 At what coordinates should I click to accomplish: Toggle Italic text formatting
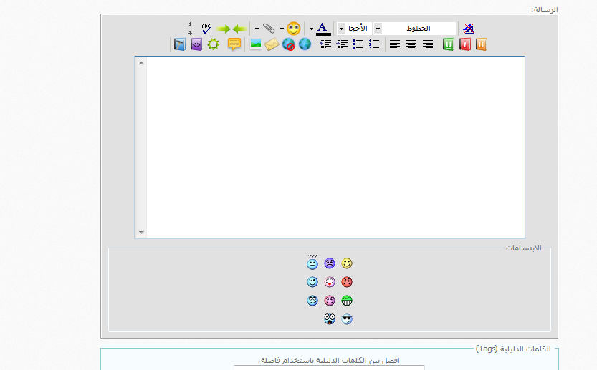pos(465,44)
